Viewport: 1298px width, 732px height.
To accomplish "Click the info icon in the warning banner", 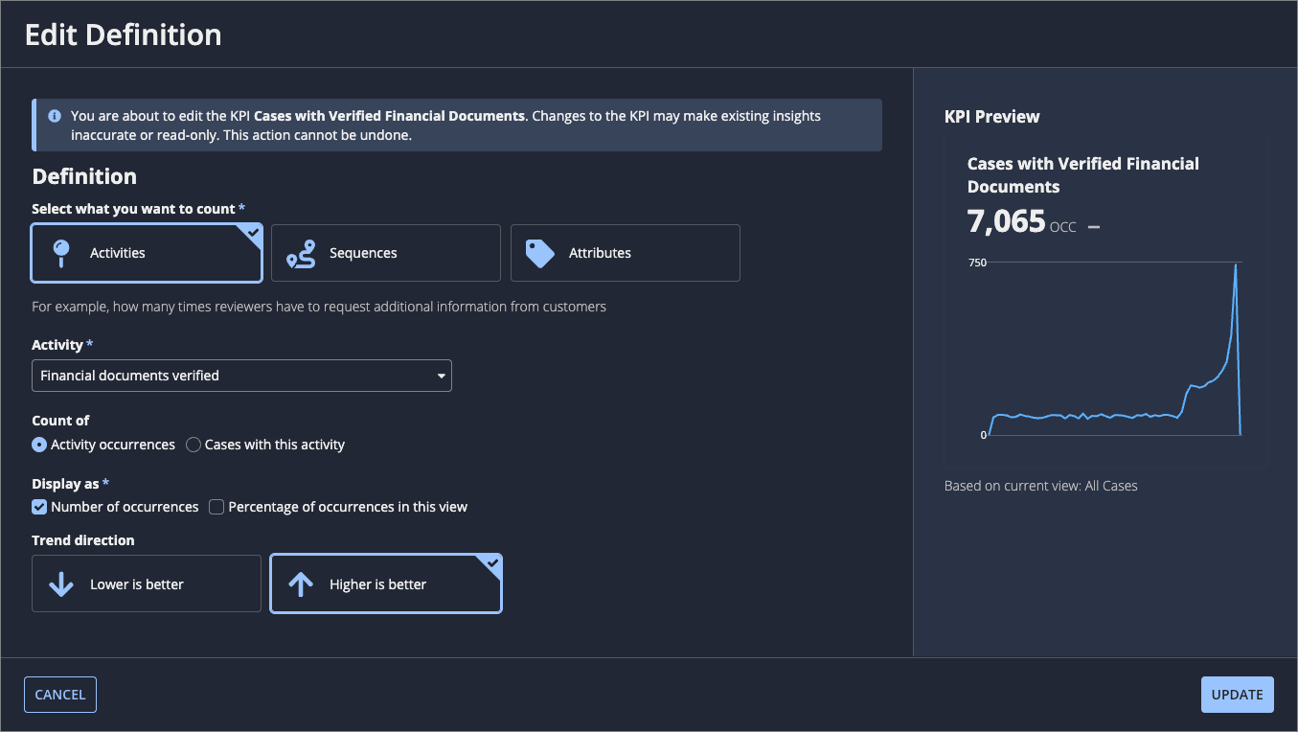I will click(55, 116).
